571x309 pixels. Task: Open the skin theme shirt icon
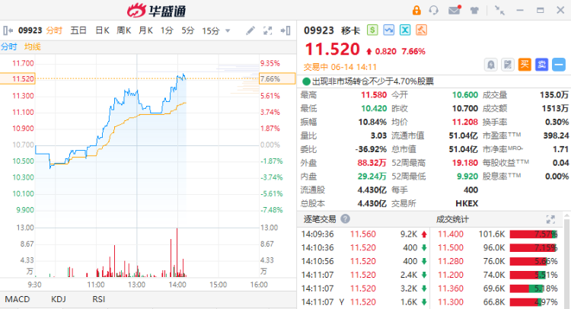(474, 10)
